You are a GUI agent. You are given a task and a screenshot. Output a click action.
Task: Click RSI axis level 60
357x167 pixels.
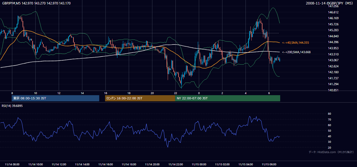[x=329, y=125]
